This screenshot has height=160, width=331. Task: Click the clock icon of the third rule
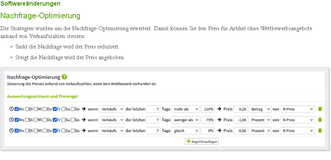(x=12, y=131)
